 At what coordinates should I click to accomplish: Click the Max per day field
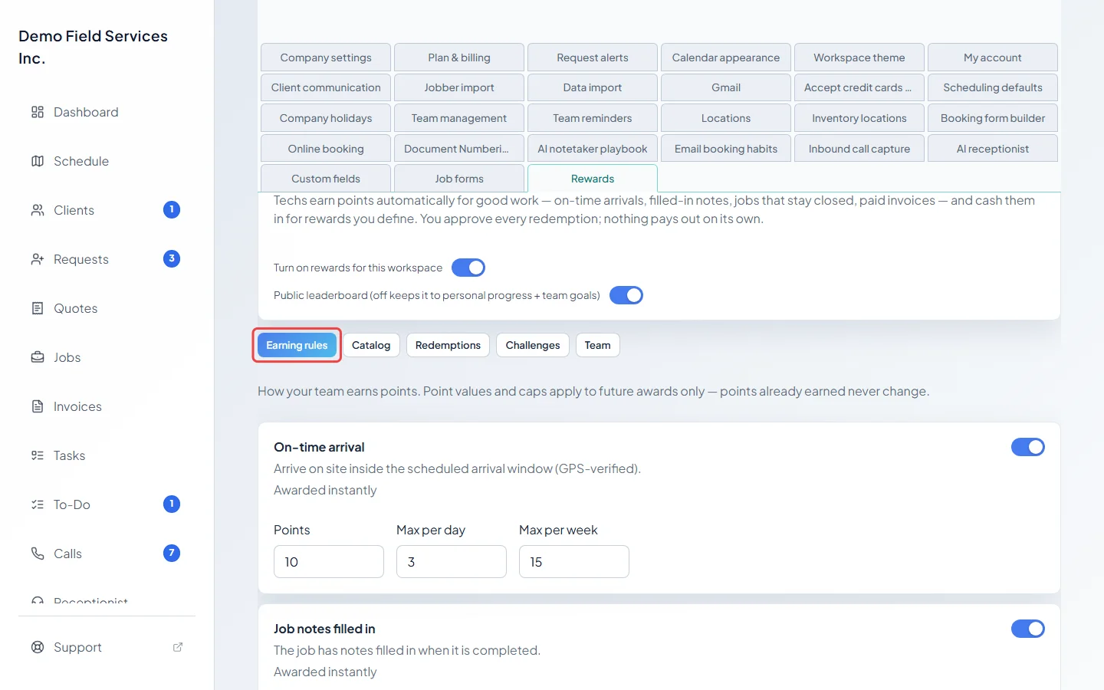coord(452,562)
